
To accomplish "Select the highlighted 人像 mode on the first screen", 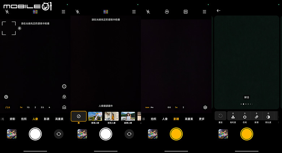I will point(35,119).
